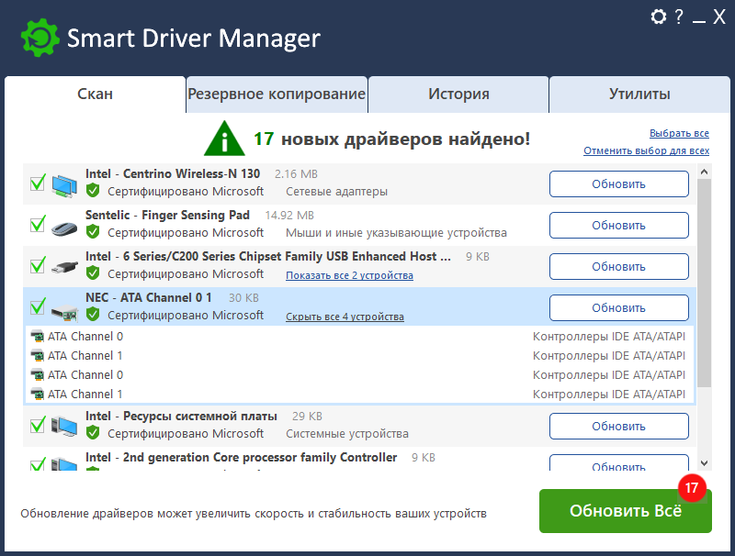Screen dimensions: 735x556
Task: Uncheck the Intel Centrino Wireless-N 130 driver
Action: (x=38, y=183)
